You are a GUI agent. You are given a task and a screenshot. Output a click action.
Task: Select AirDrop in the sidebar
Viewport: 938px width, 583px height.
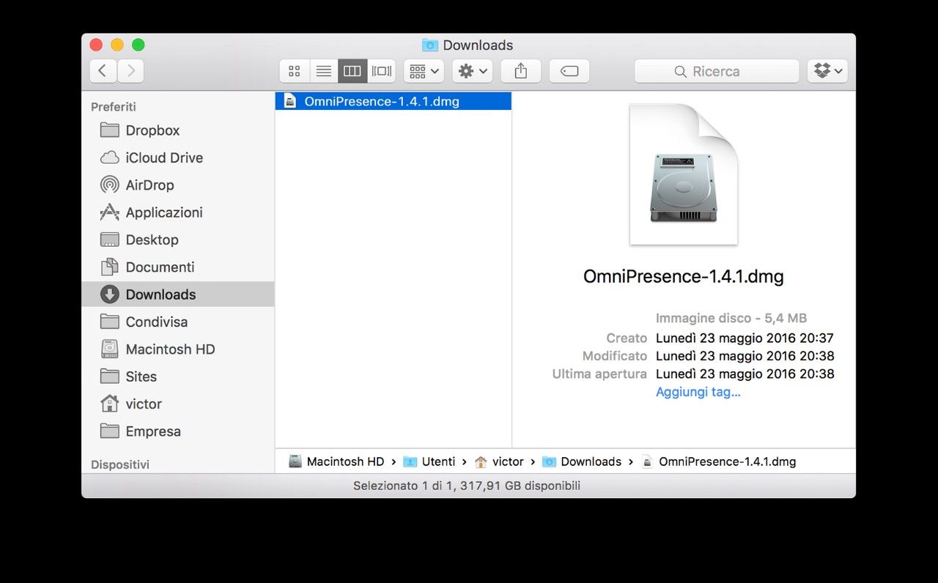pos(178,185)
